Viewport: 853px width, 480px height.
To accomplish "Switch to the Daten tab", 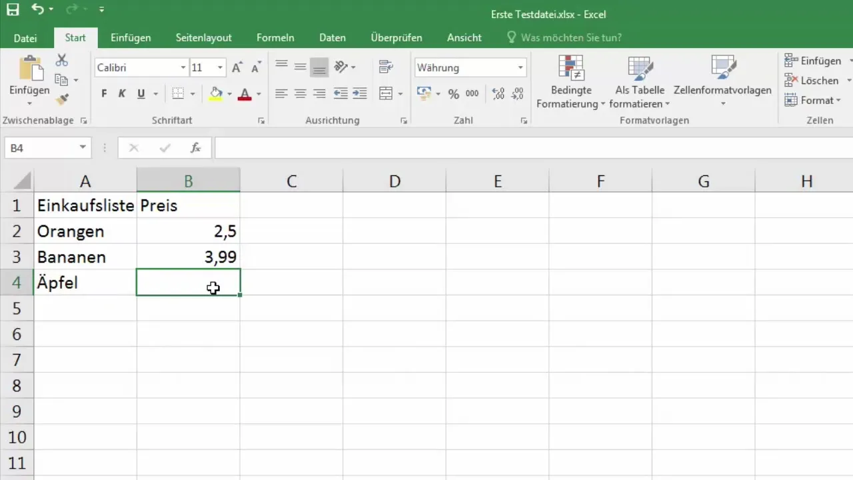I will 333,38.
